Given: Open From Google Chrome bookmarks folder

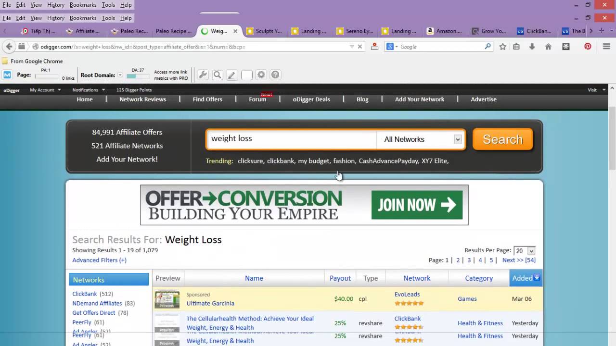Looking at the screenshot, I should tap(32, 61).
